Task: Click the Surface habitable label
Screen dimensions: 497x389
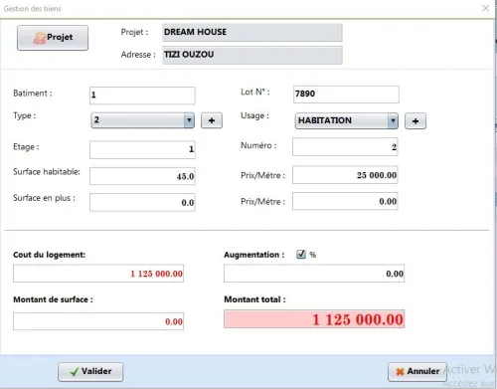Action: (x=47, y=172)
